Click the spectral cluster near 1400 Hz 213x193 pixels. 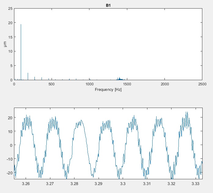click(x=120, y=79)
